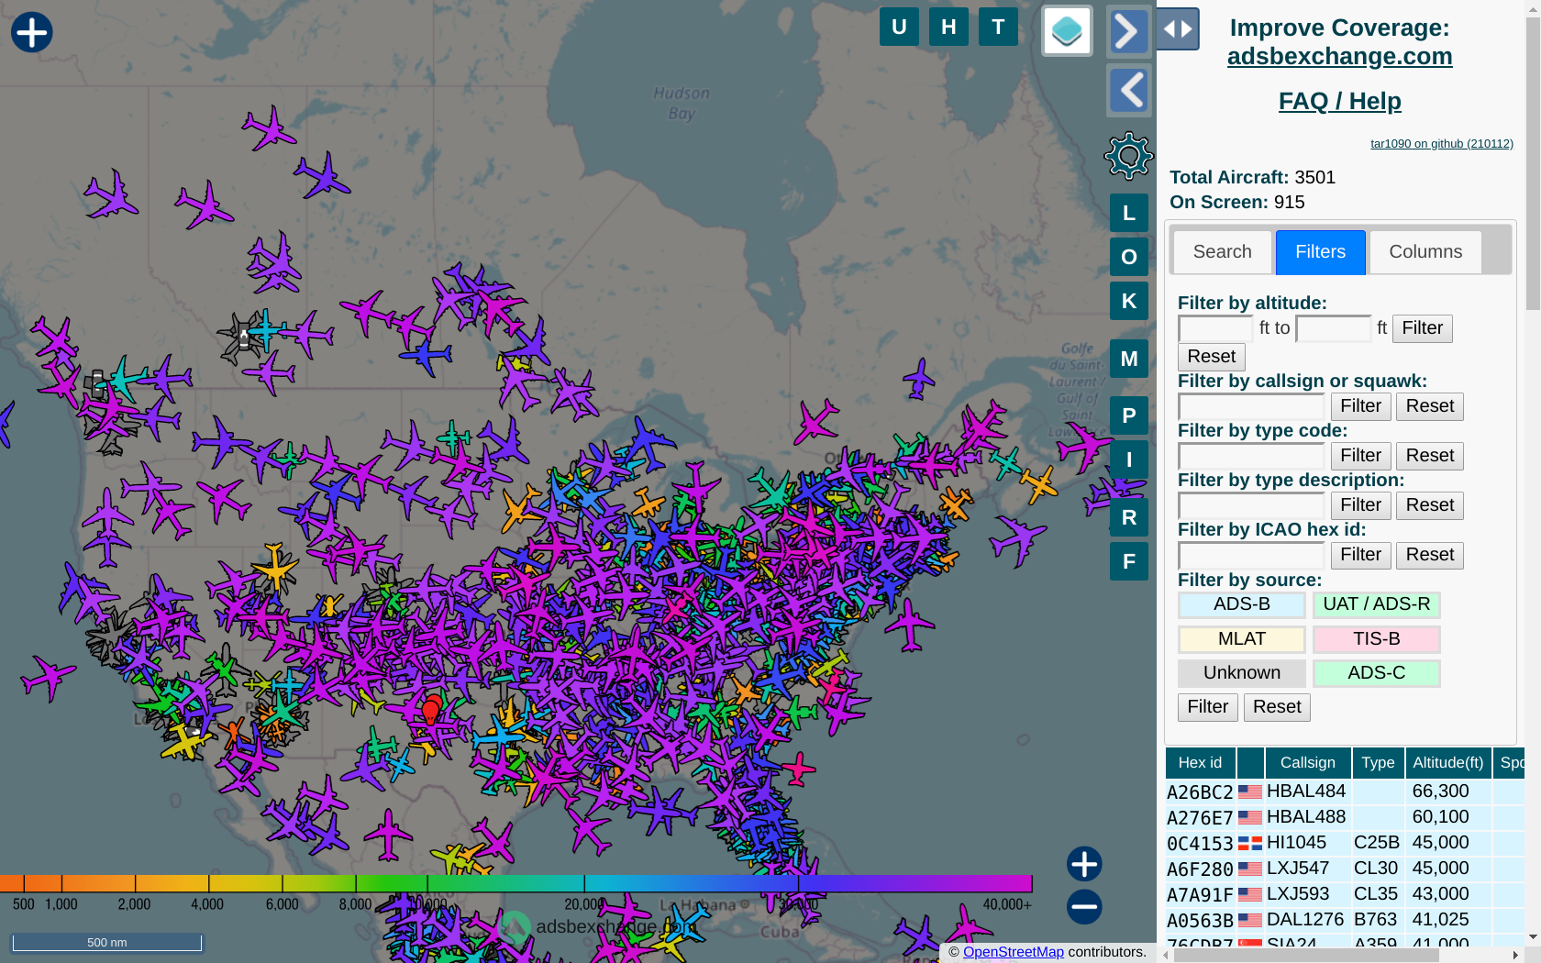Toggle sidebar with double-arrow icon
This screenshot has height=963, width=1541.
click(x=1178, y=28)
